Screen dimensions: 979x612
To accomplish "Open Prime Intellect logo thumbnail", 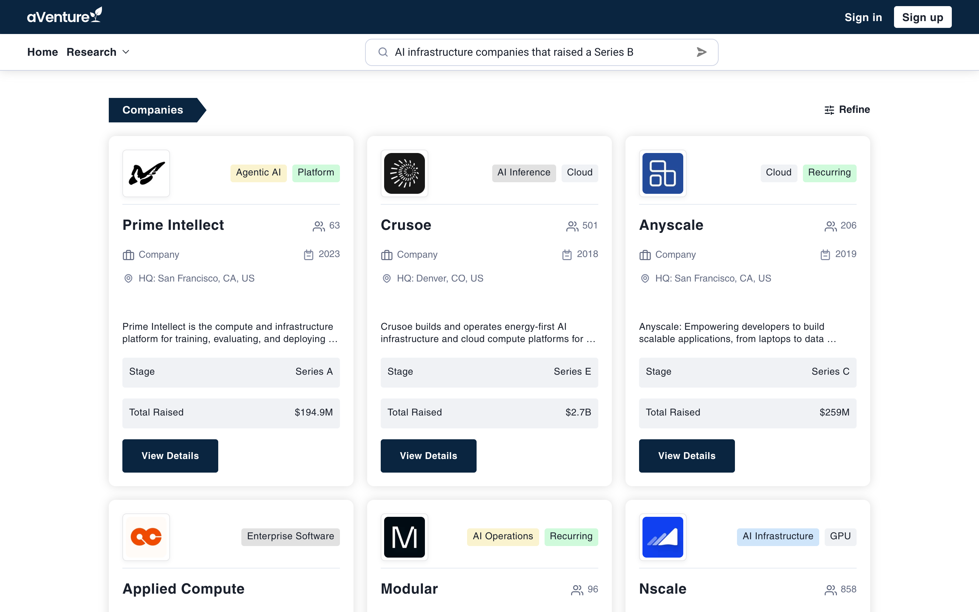I will coord(146,173).
